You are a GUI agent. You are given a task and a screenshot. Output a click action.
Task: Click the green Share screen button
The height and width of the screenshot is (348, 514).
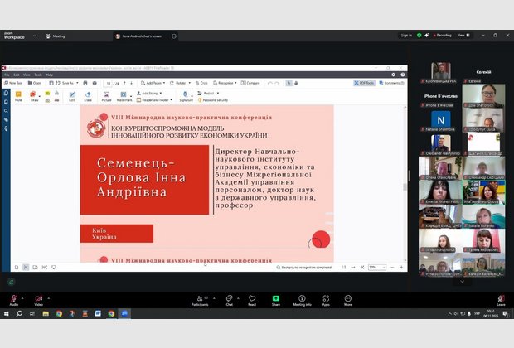click(x=276, y=300)
